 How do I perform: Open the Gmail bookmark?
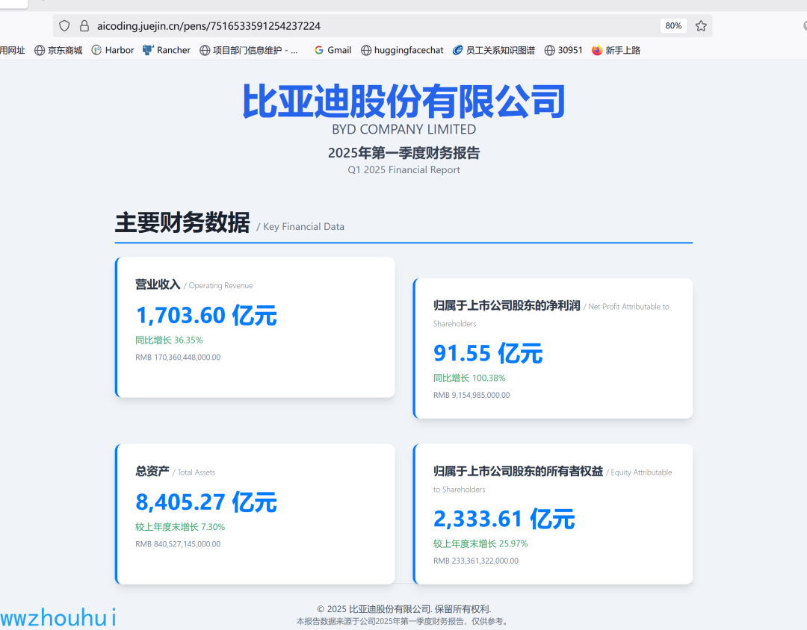[x=333, y=50]
